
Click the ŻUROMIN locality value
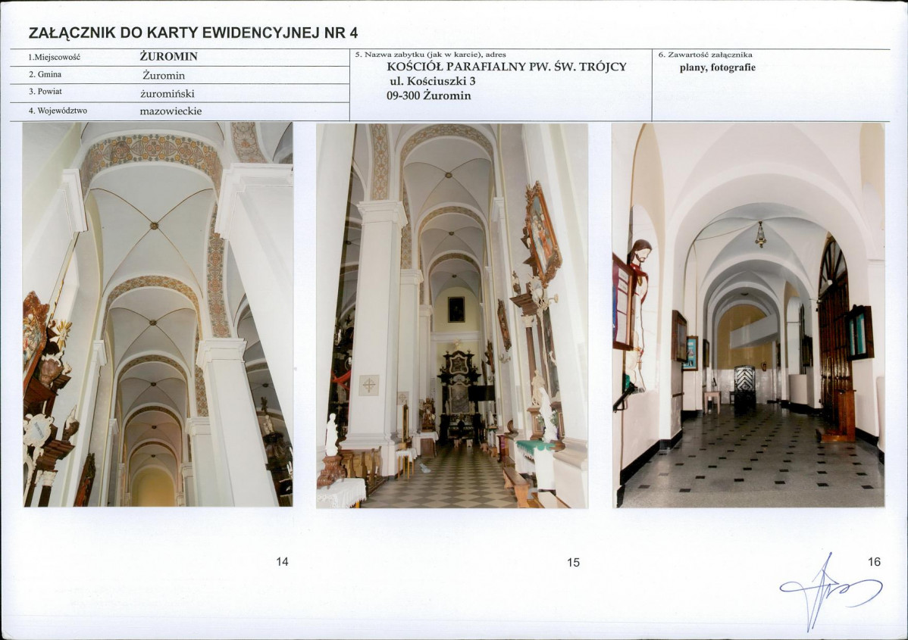(x=168, y=57)
